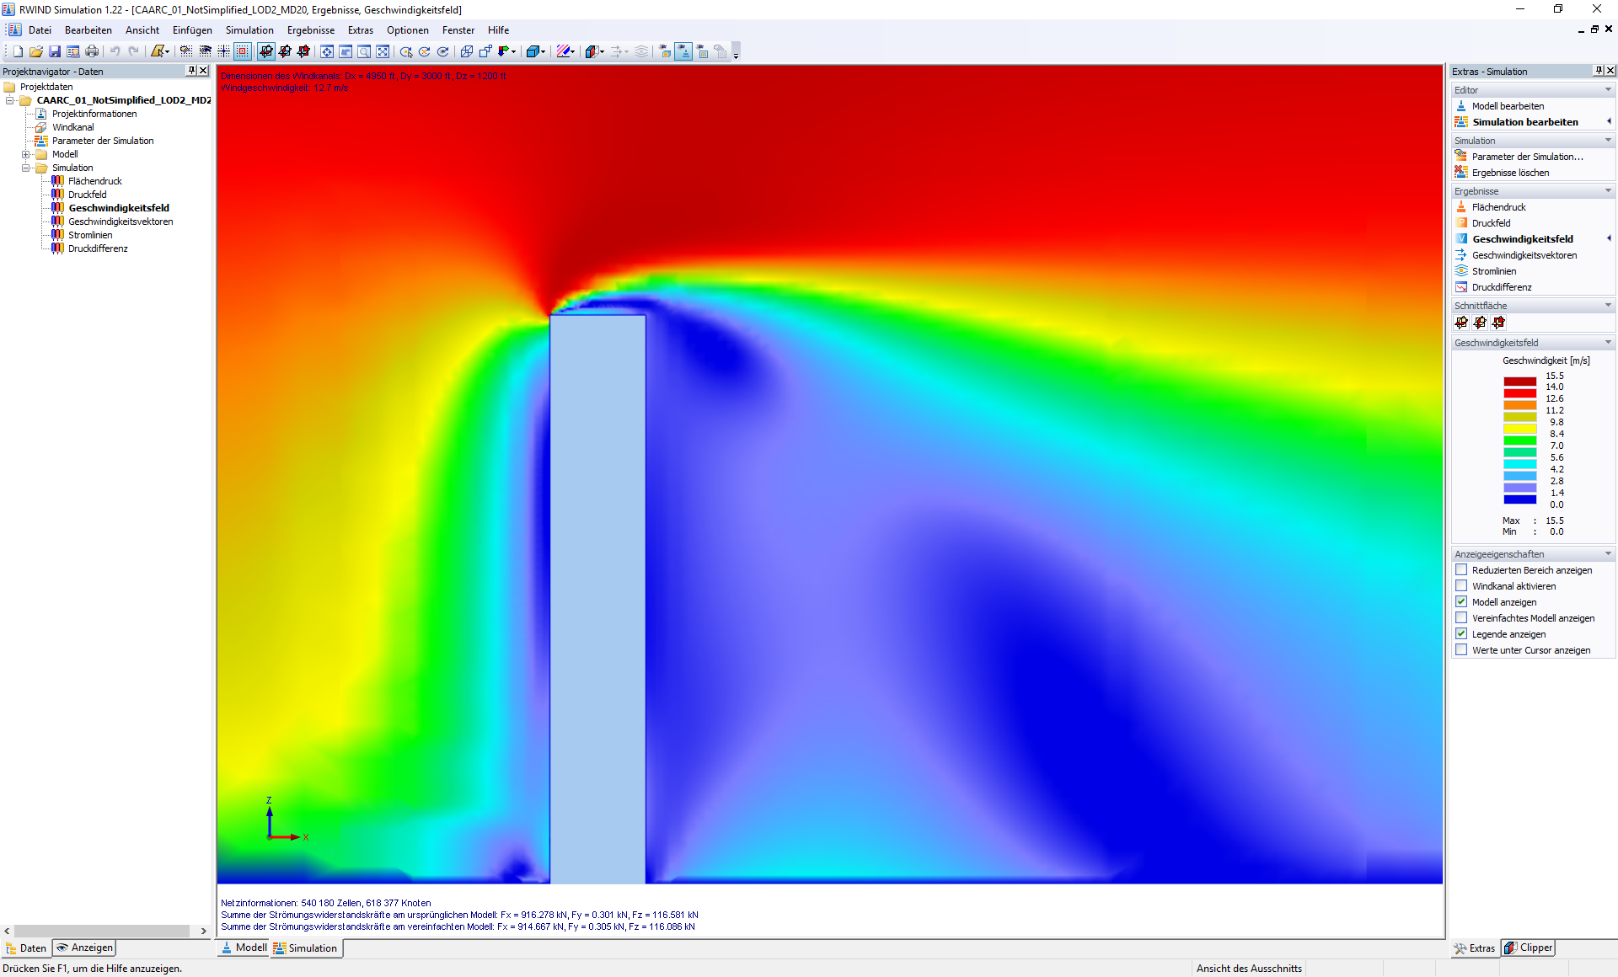Click the red 15.5 legend color swatch
1618x977 pixels.
point(1519,382)
